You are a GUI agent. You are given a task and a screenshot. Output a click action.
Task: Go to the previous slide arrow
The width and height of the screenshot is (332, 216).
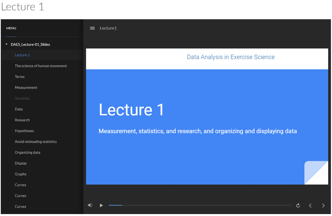(x=310, y=205)
